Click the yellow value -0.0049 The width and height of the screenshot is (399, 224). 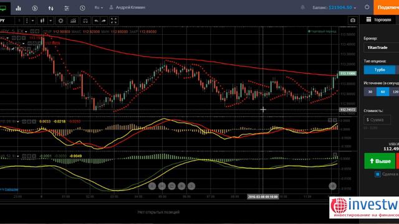(75, 156)
